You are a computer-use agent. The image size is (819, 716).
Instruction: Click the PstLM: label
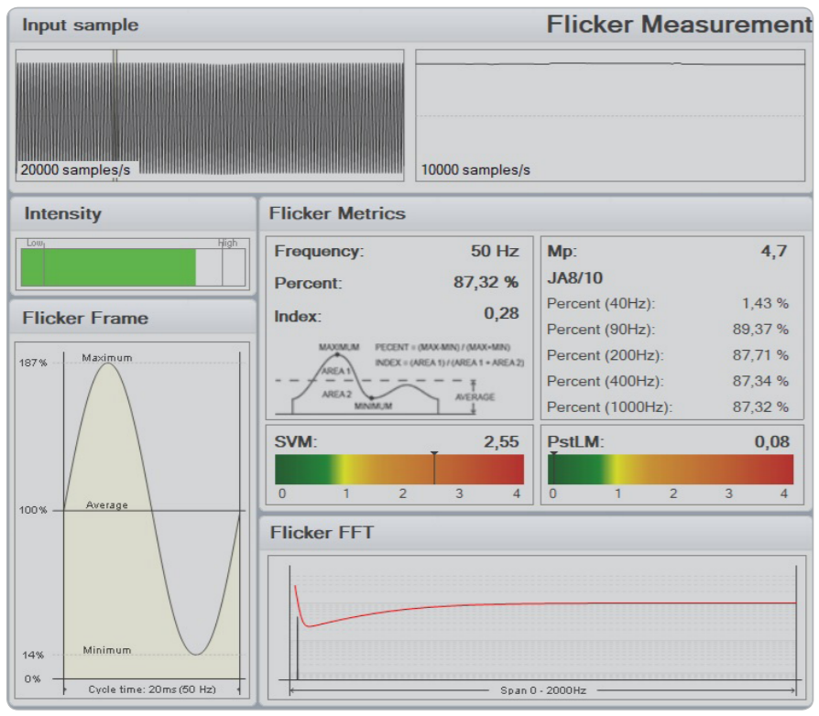(575, 442)
